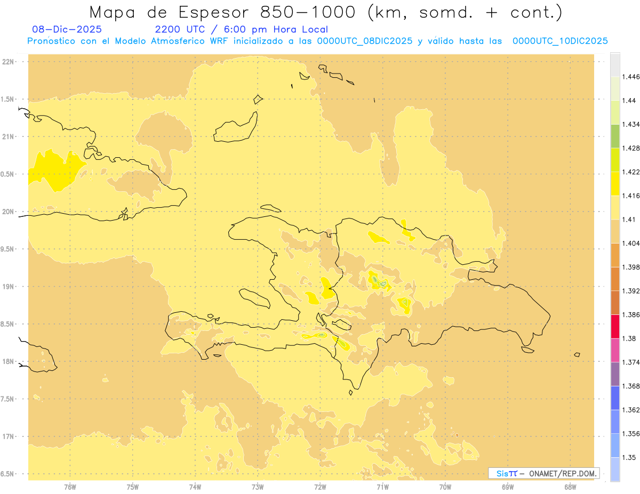Image resolution: width=640 pixels, height=494 pixels.
Task: Click the 1.404 colorbar value
Action: tap(630, 243)
